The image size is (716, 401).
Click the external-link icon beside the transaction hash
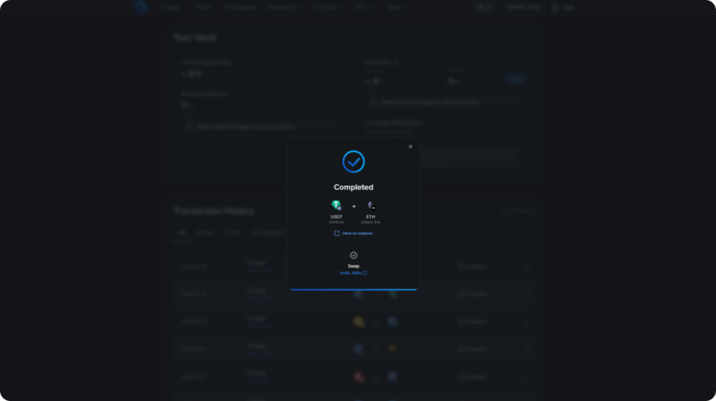click(365, 273)
